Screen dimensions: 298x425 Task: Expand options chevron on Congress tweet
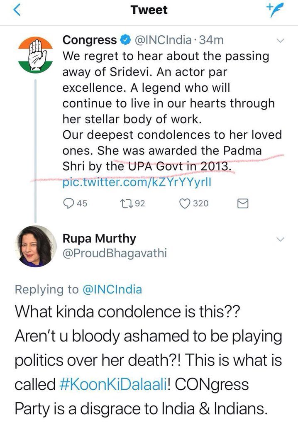[280, 41]
